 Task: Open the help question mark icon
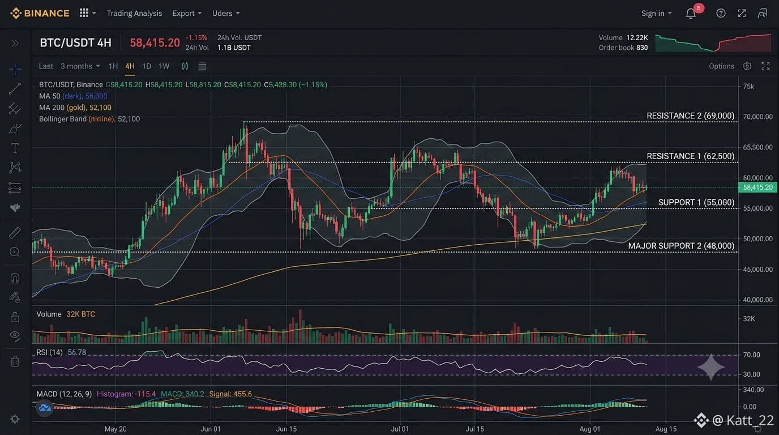click(x=721, y=13)
